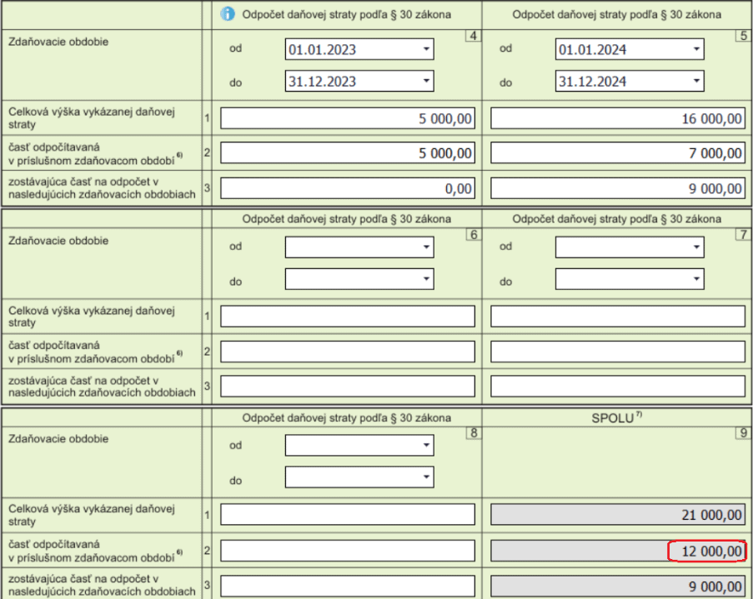This screenshot has height=599, width=753.
Task: Open the empty 'do' dropdown in column 8
Action: tap(359, 477)
